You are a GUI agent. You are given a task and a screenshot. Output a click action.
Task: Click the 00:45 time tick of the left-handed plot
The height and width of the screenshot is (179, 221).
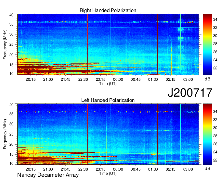point(136,169)
